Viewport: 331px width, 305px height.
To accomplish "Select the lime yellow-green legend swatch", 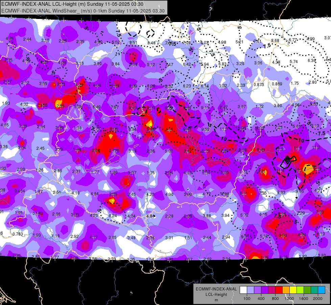I will (x=300, y=290).
